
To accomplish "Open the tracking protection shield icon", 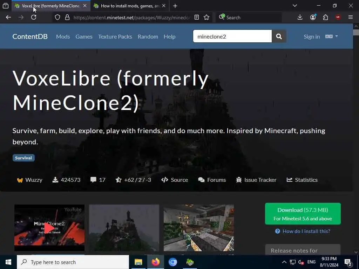I will (57, 18).
